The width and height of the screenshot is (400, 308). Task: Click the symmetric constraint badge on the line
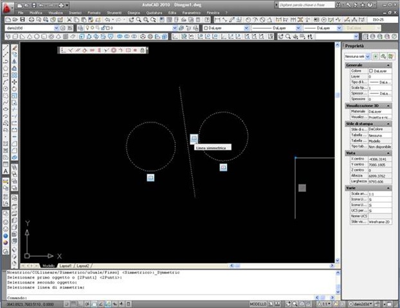194,138
